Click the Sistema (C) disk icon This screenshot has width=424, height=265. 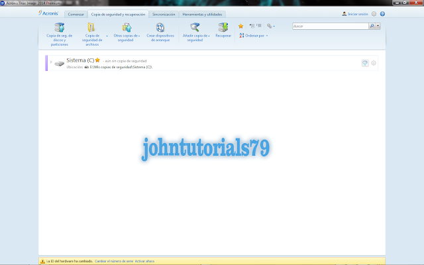[59, 64]
